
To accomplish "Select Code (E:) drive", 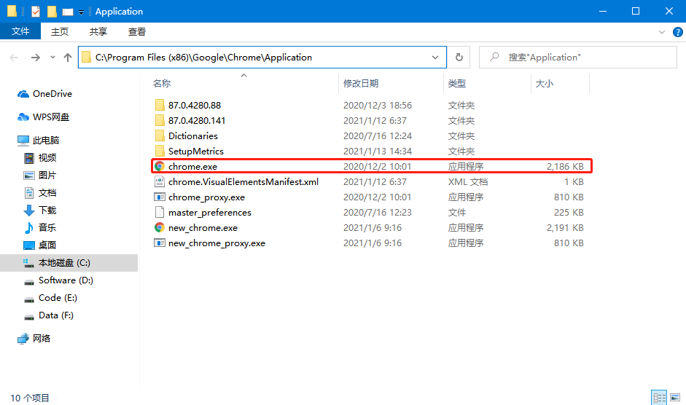I will pos(50,297).
